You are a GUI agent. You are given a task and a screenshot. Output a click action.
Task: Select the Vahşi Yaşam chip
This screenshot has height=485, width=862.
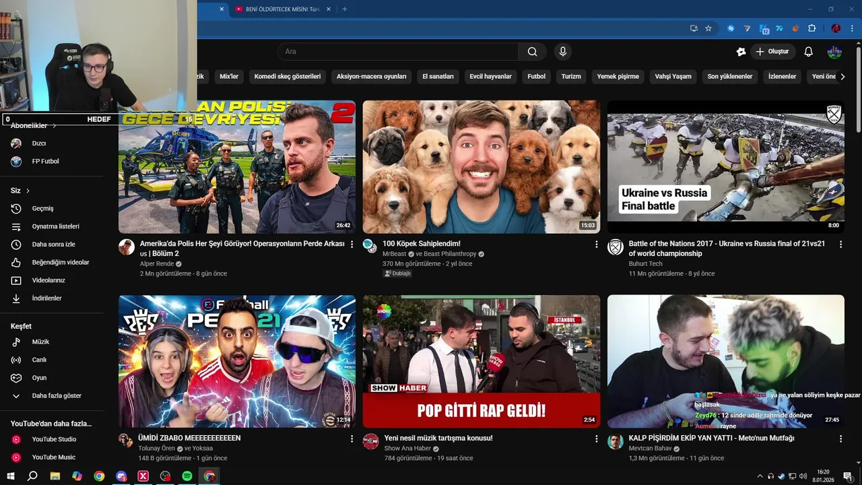(673, 77)
